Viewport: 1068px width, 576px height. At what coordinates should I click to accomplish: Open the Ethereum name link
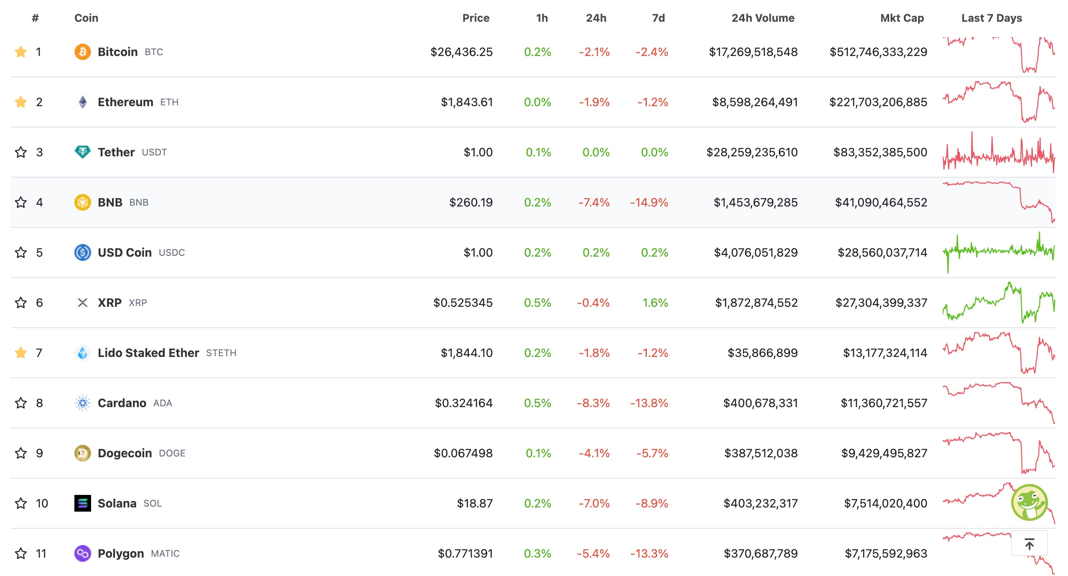tap(125, 102)
